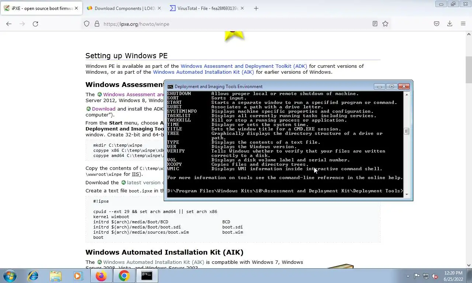Click console scrollbar down arrow

click(407, 195)
